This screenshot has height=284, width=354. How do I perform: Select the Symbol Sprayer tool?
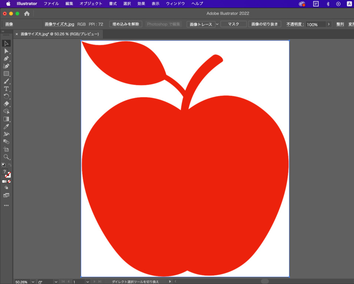click(x=6, y=134)
